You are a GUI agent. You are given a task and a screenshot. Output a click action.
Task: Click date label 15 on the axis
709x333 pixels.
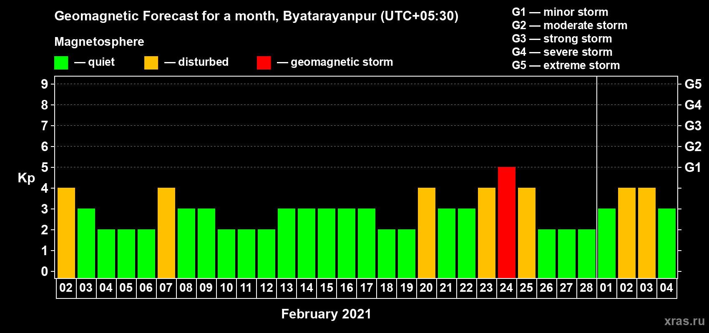[326, 288]
